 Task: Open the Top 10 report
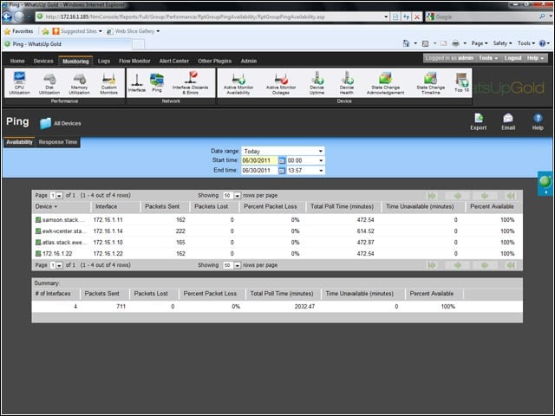coord(461,82)
